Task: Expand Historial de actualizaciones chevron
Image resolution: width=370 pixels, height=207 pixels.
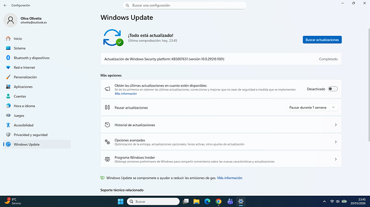Action: [336, 125]
